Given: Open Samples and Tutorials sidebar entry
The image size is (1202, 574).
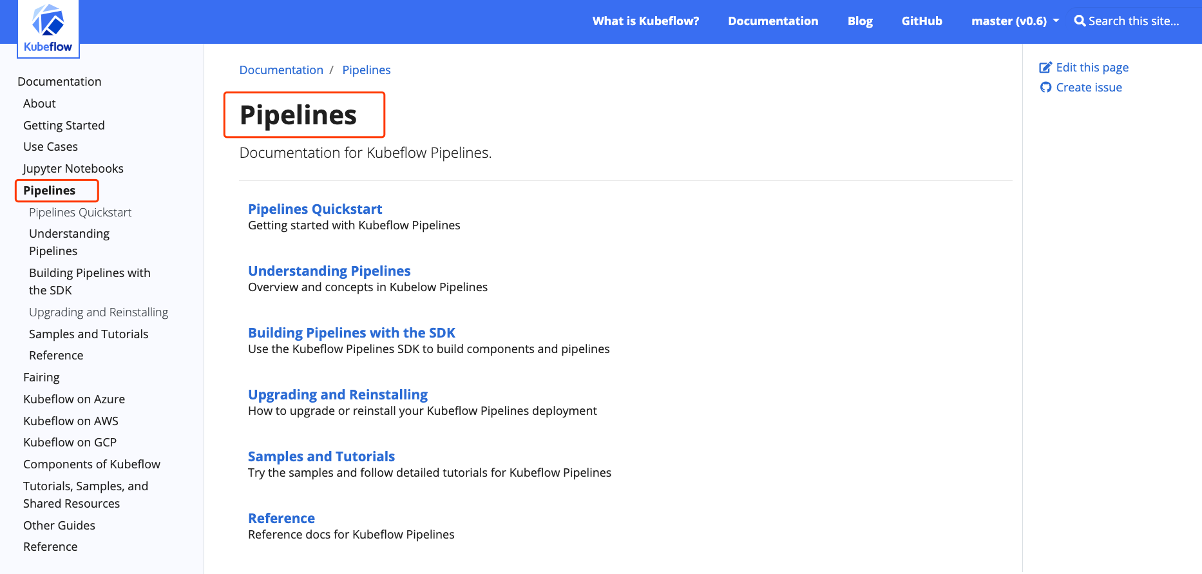Looking at the screenshot, I should [x=88, y=334].
